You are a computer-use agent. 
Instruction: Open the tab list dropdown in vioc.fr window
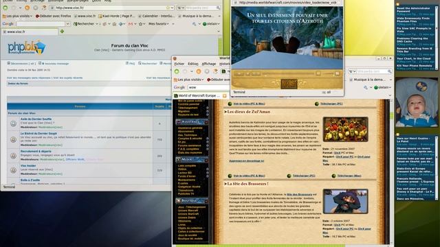click(219, 32)
